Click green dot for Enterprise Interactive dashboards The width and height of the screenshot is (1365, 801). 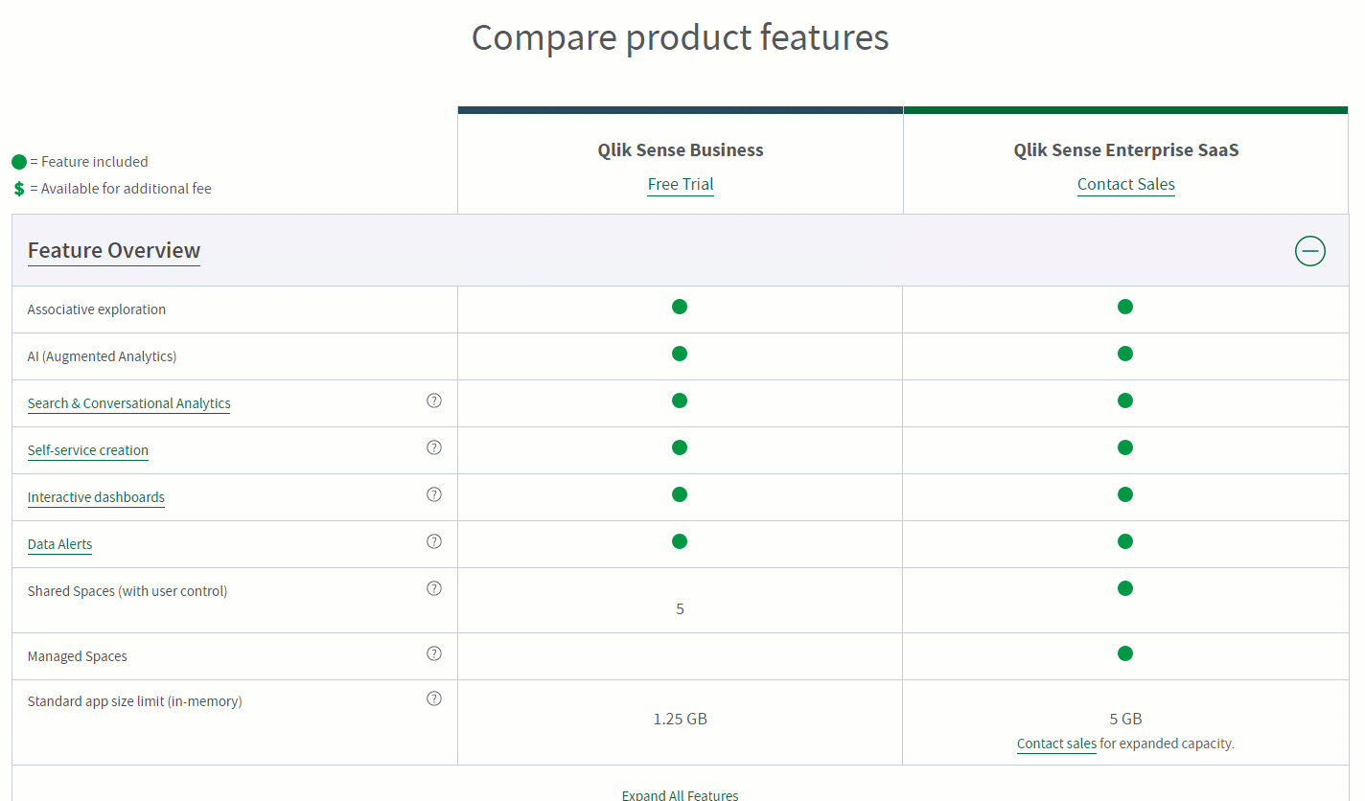(1125, 494)
